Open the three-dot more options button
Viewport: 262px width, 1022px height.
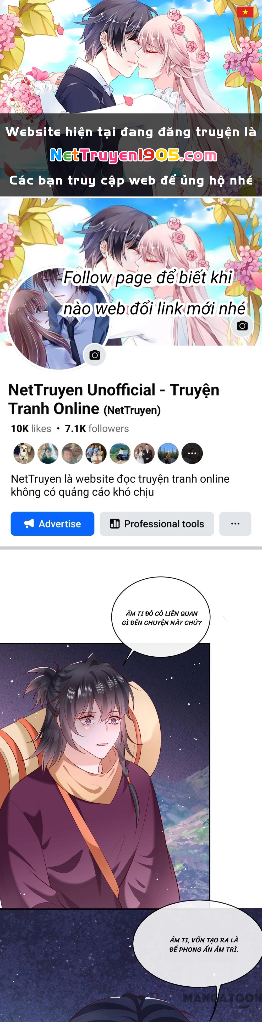click(x=235, y=524)
